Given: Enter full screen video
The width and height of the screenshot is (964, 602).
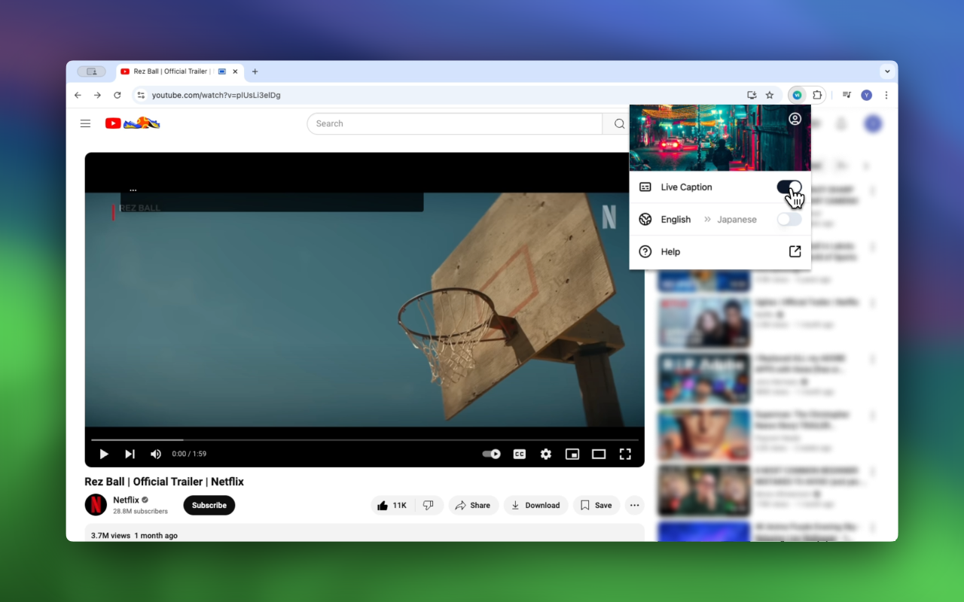Looking at the screenshot, I should point(625,454).
